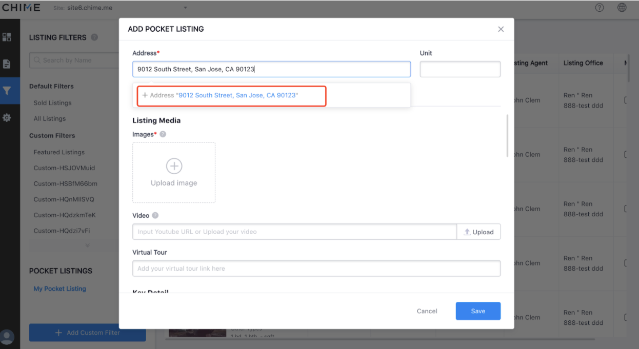Click the page vertical scrollbar at right
639x349 pixels.
coord(629,69)
